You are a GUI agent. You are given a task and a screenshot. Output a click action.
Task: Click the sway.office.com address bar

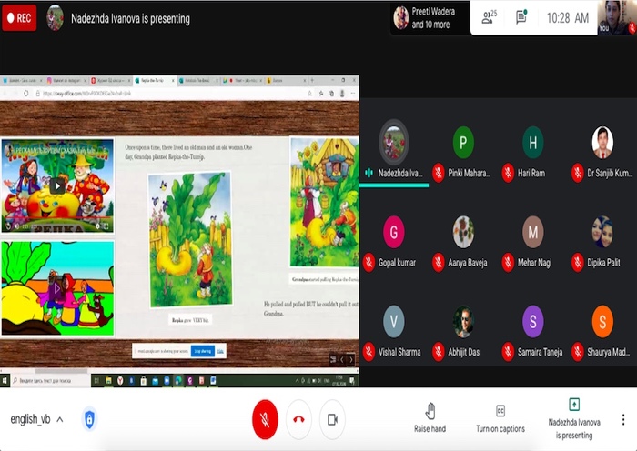[x=171, y=94]
